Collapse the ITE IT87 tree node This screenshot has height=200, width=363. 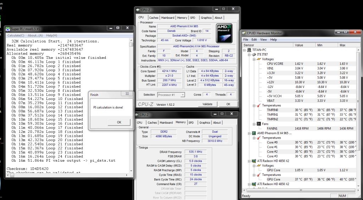[x=249, y=55]
